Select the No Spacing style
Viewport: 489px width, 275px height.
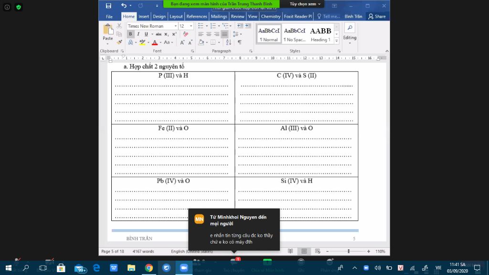click(x=295, y=34)
